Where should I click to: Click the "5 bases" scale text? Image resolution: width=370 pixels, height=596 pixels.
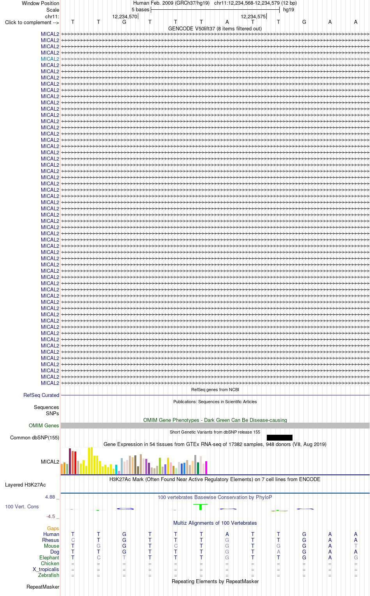[140, 10]
